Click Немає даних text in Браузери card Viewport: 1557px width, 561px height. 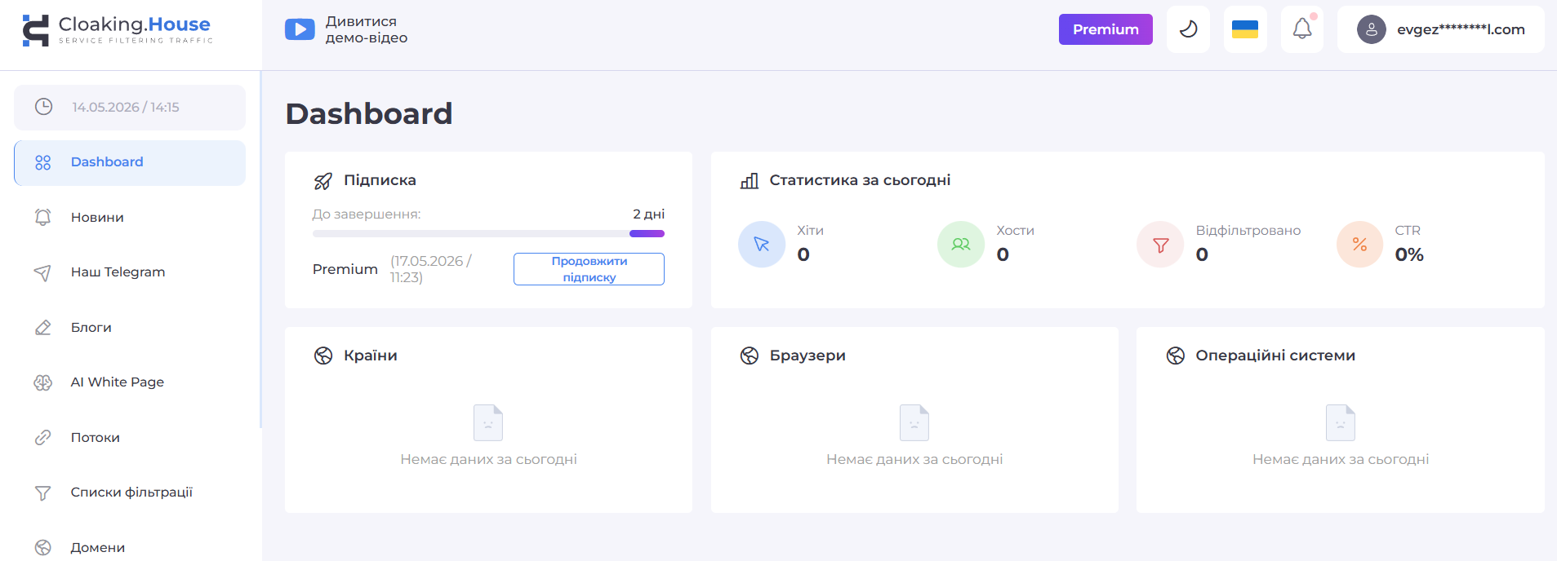[x=914, y=459]
